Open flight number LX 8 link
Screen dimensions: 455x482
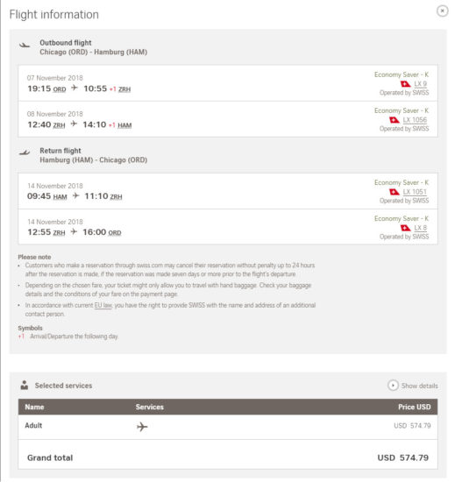tap(420, 228)
